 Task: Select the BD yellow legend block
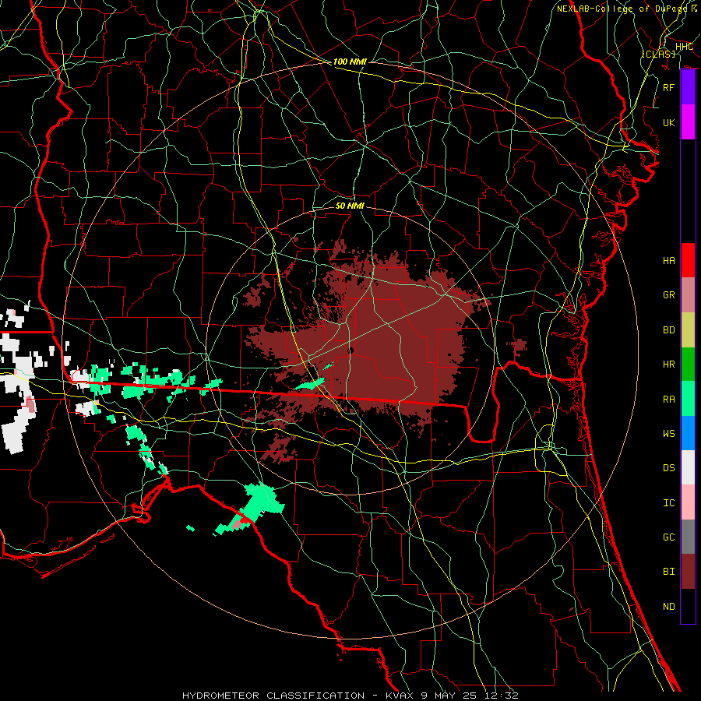(688, 330)
